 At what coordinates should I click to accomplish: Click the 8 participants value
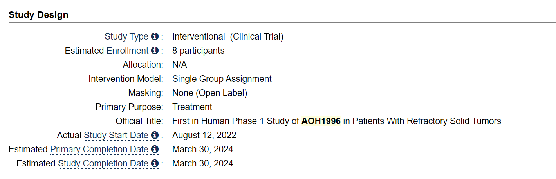click(x=199, y=51)
